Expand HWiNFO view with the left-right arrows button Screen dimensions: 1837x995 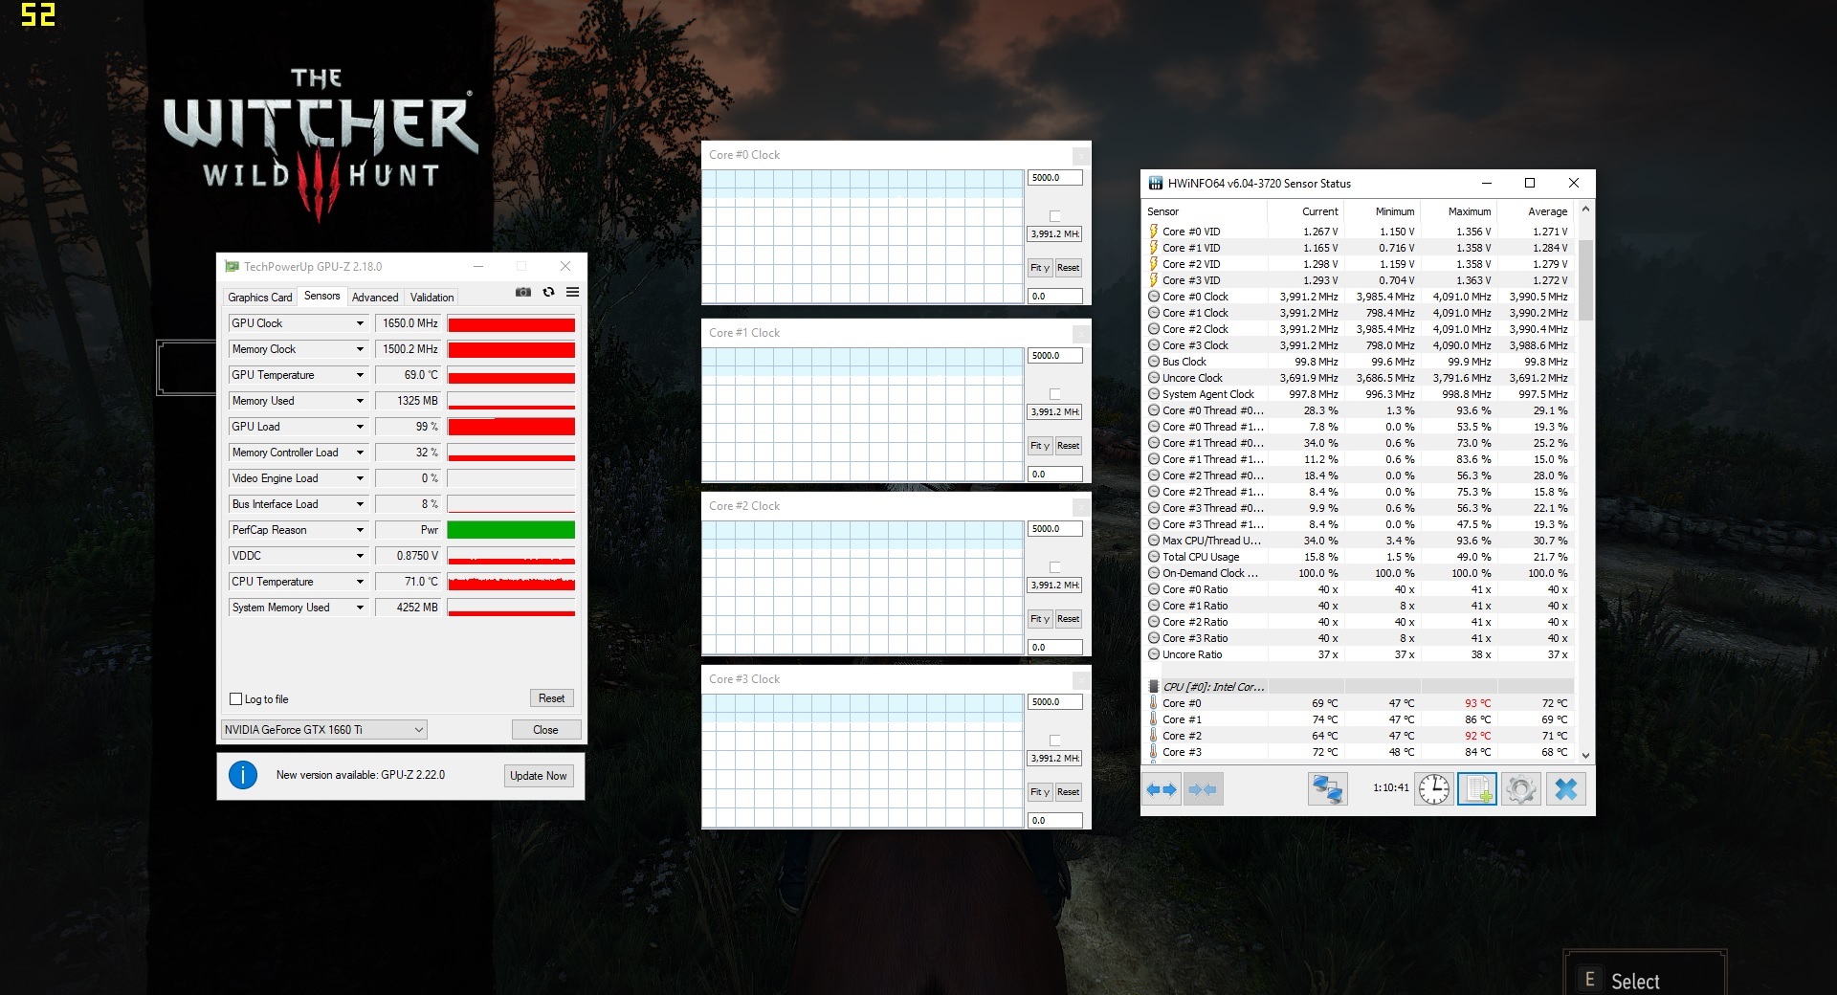1162,789
